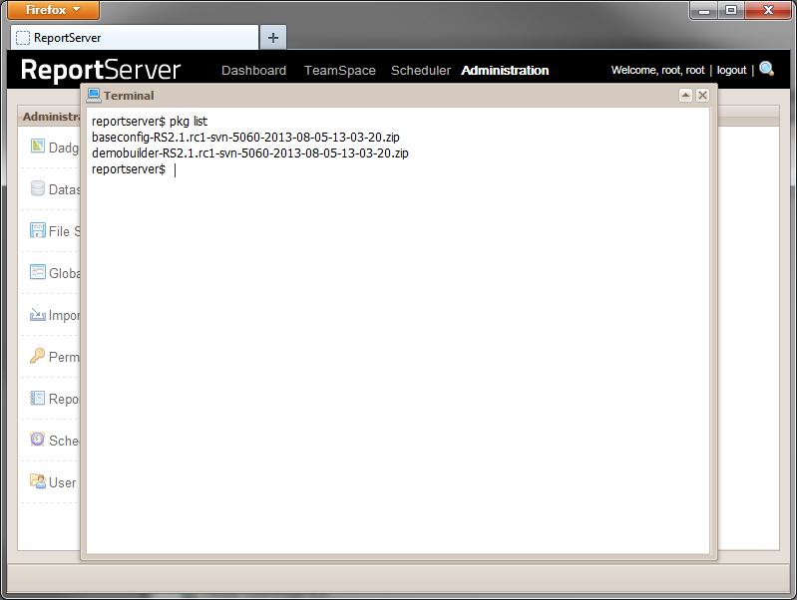Open the Dadget sidebar entry label
This screenshot has height=600, width=797.
(64, 148)
